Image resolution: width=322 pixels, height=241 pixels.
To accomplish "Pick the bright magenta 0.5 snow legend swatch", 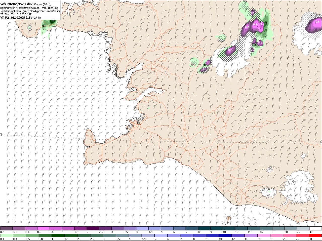I will 44,228.
